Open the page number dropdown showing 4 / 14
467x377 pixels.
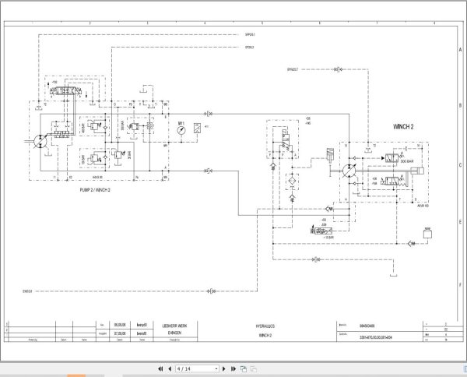[197, 369]
